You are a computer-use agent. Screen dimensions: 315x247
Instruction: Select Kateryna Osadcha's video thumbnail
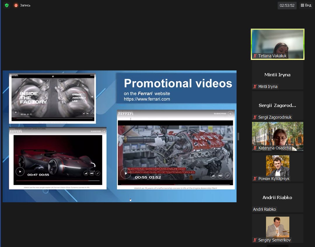tap(278, 136)
